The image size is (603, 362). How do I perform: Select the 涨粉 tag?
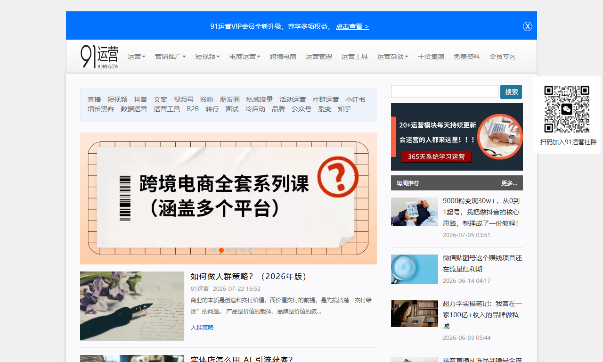206,99
